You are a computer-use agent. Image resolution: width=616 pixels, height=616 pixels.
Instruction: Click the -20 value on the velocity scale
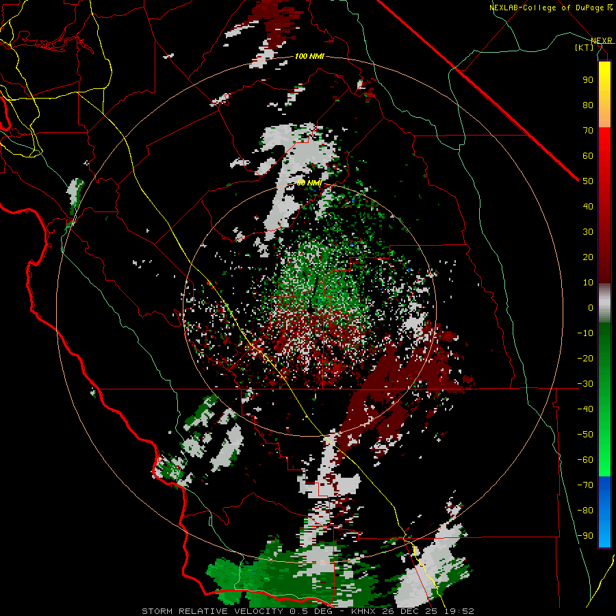[x=585, y=358]
